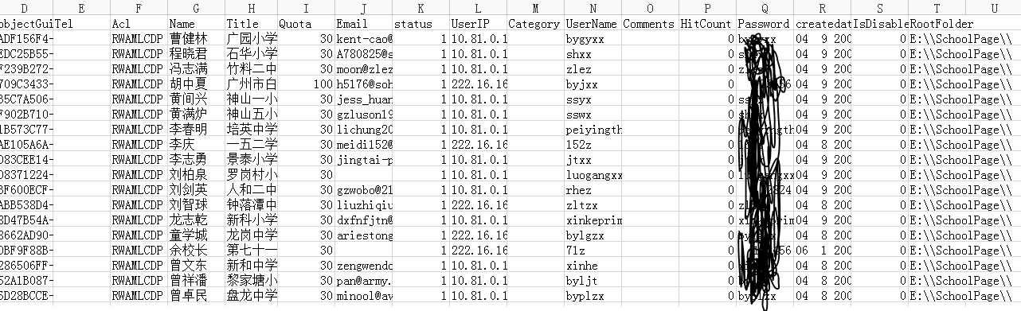
Task: Select column G header
Action: click(196, 8)
